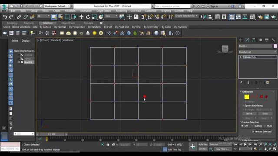Expand the Editable Poly modifier entry
This screenshot has width=278, height=156.
241,57
